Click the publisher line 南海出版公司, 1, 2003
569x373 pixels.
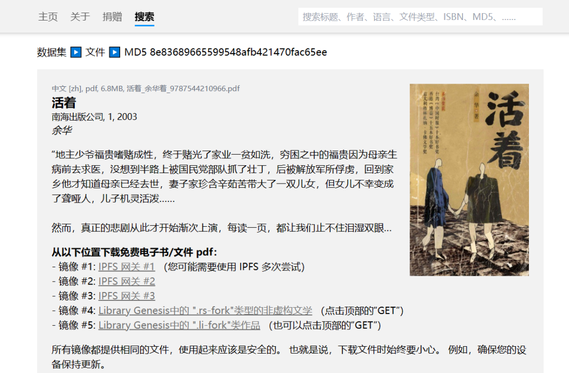[x=94, y=117]
